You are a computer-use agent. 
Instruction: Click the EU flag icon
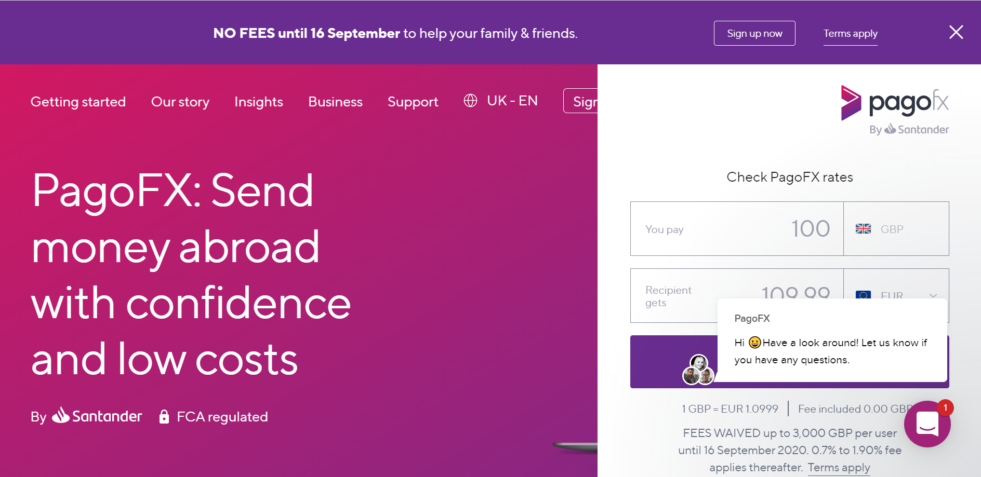coord(863,295)
